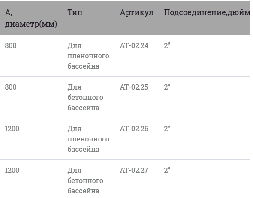Click 'Для бетонного бассейна' in the AT-02.25 row
The image size is (253, 198).
[x=85, y=97]
